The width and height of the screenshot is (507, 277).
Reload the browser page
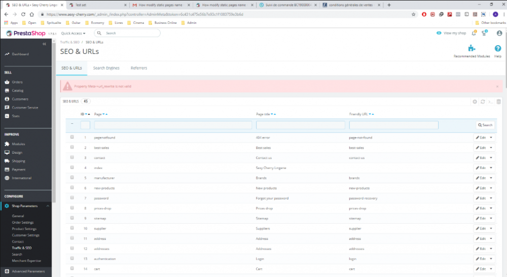click(x=23, y=14)
